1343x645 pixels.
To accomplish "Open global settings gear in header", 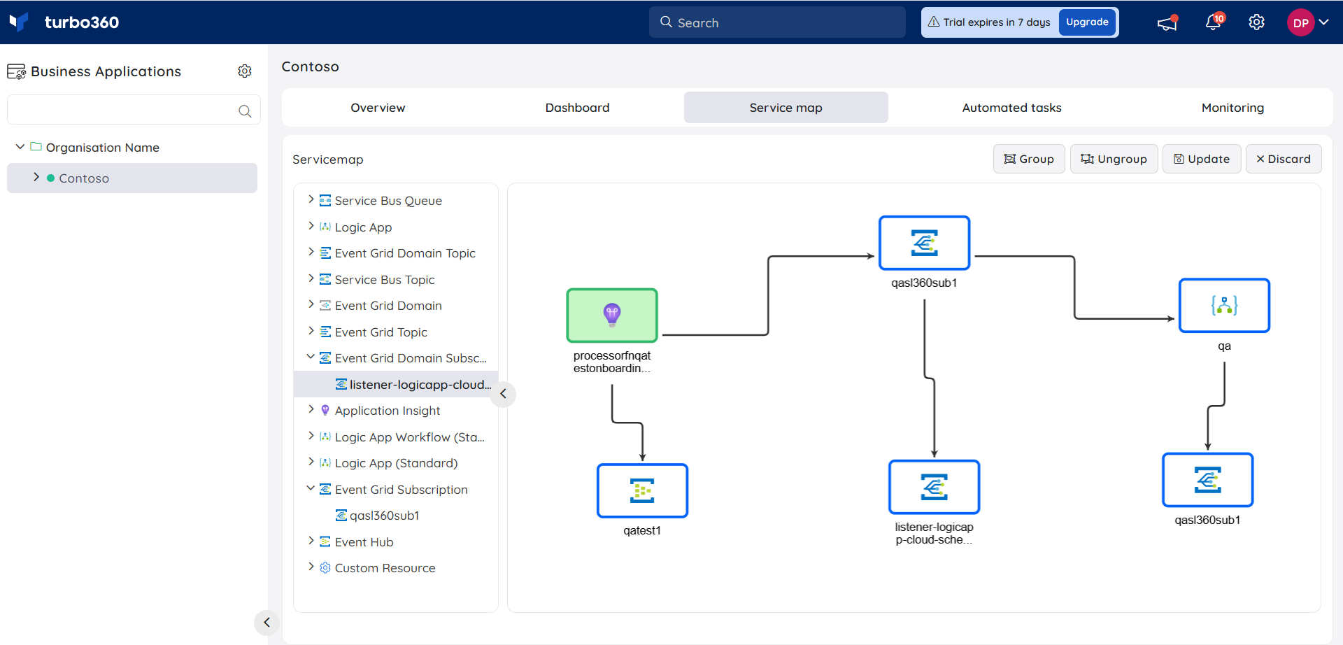I will pyautogui.click(x=1256, y=22).
